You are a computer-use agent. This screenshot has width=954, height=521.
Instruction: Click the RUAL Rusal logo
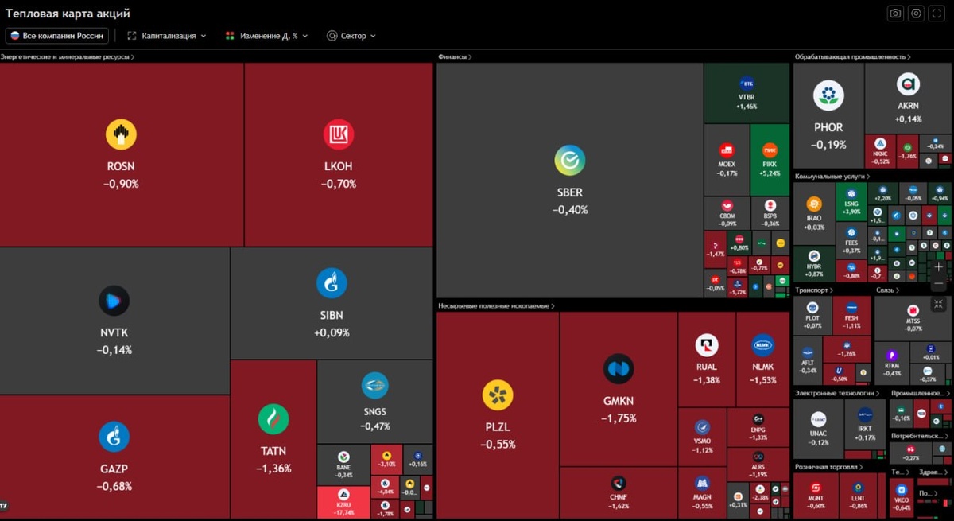click(706, 345)
